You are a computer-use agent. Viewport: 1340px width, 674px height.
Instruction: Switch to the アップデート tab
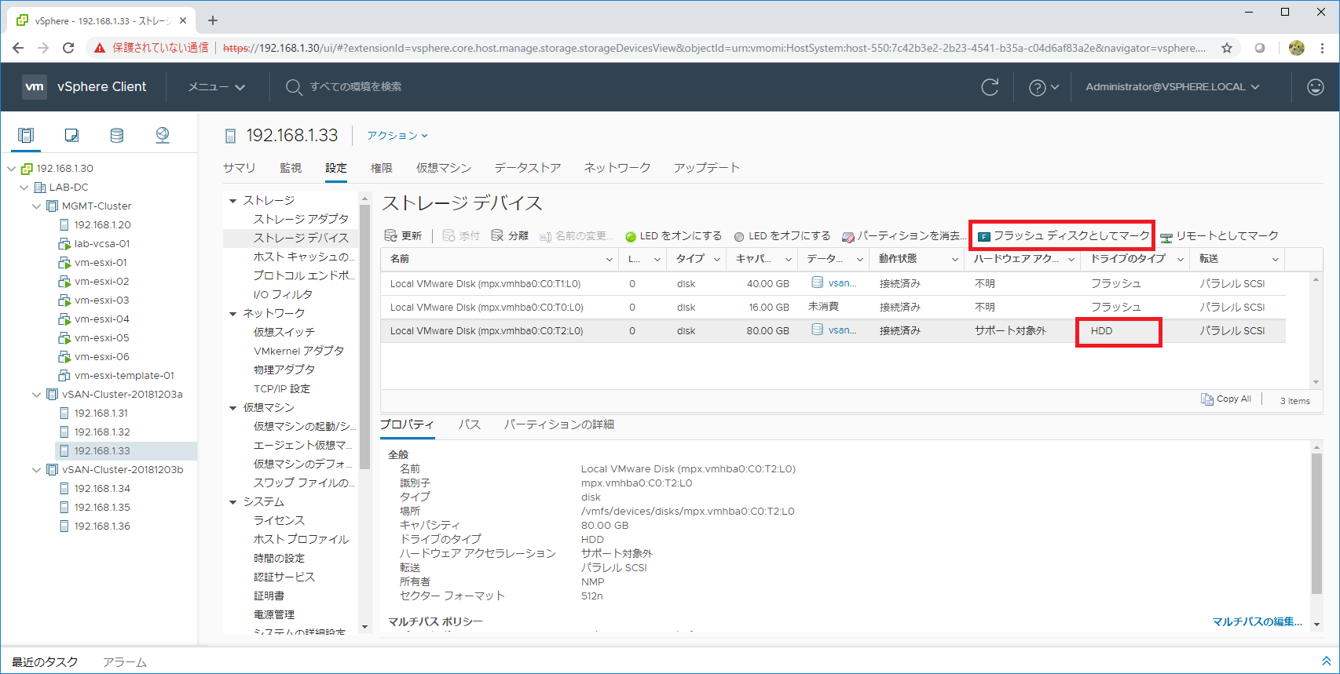tap(706, 168)
